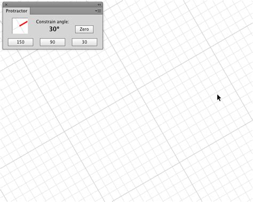Click the angle preview thumbnail
This screenshot has height=202, width=253.
pyautogui.click(x=20, y=26)
